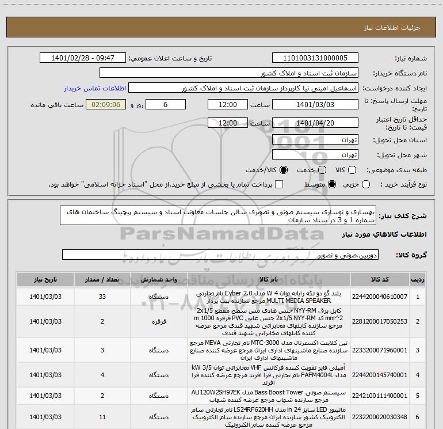The image size is (443, 429).
Task: Click the response deadline date 1401/03/03 field
Action: [x=315, y=104]
